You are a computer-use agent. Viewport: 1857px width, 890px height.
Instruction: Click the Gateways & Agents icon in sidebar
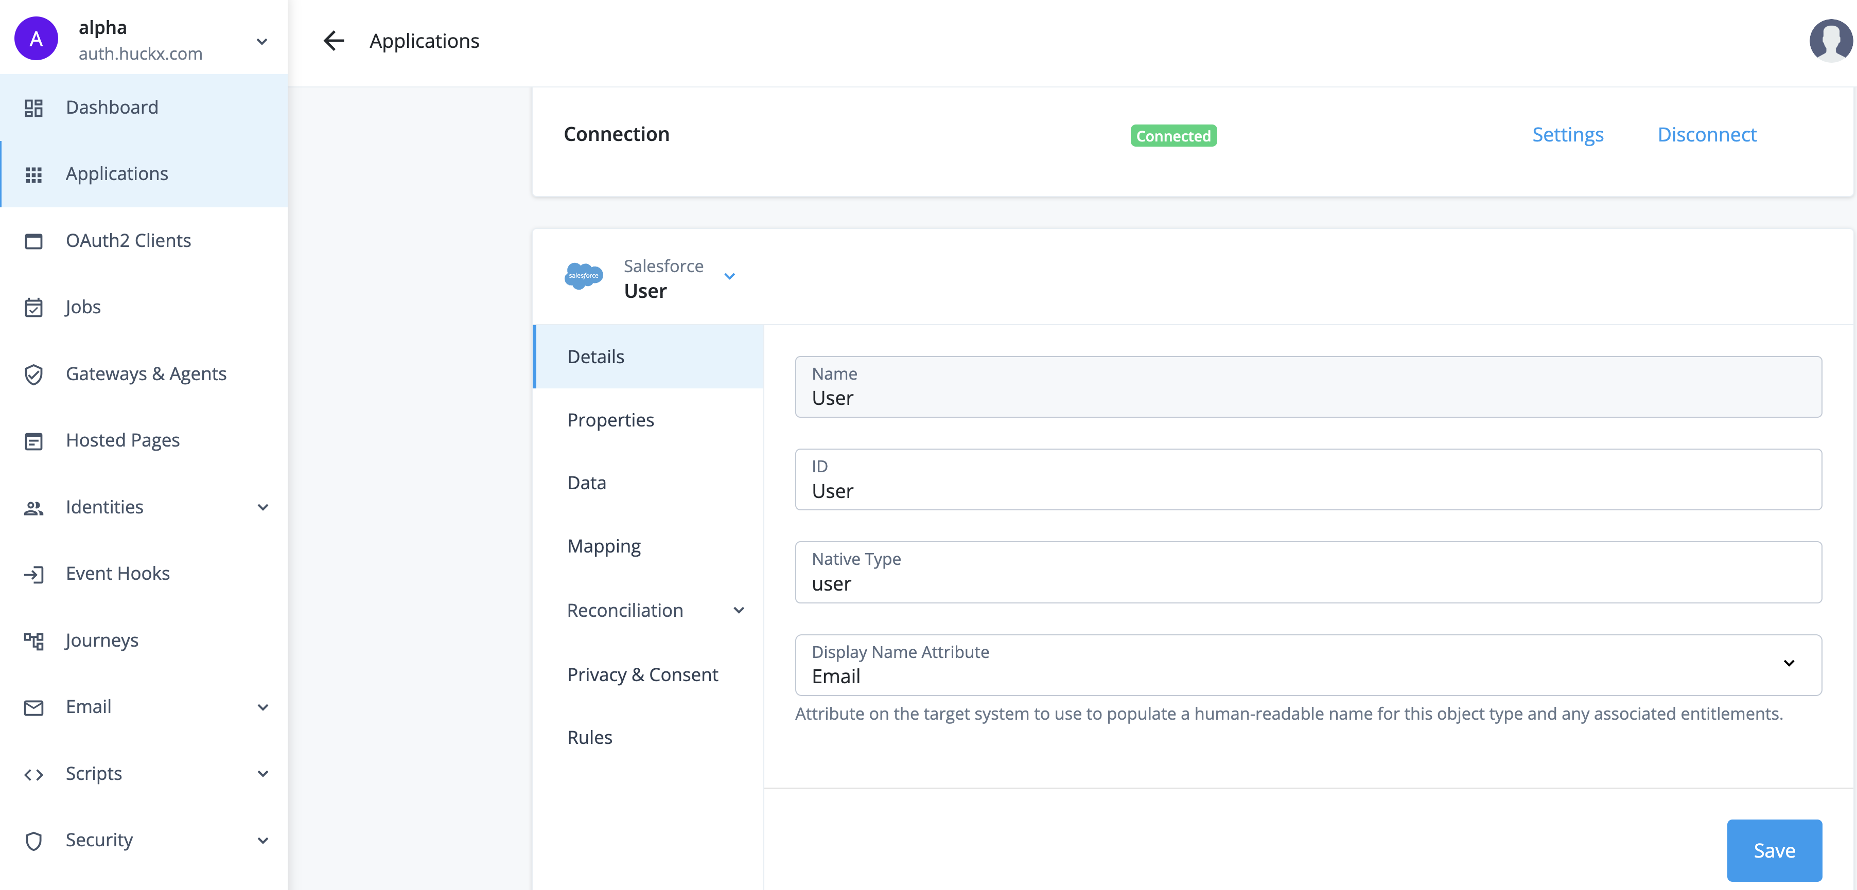click(x=34, y=374)
